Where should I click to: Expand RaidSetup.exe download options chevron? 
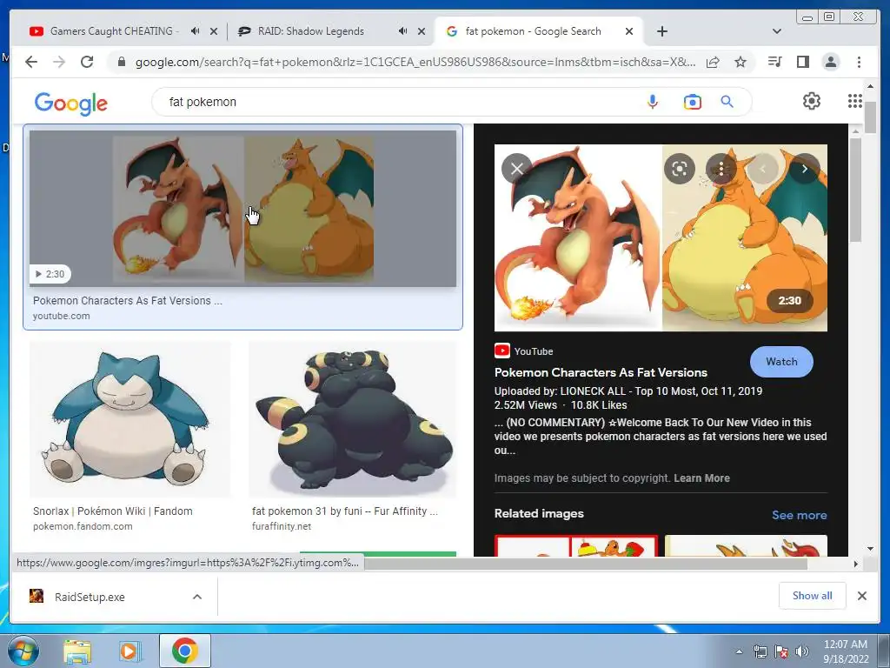[x=197, y=597]
